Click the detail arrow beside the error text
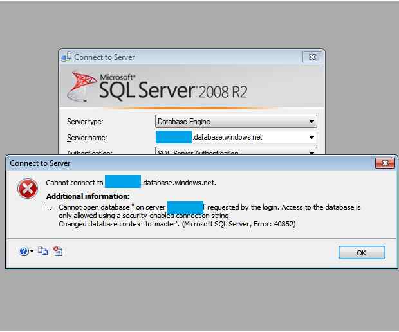Screen dimensions: 399x332 tap(49, 207)
